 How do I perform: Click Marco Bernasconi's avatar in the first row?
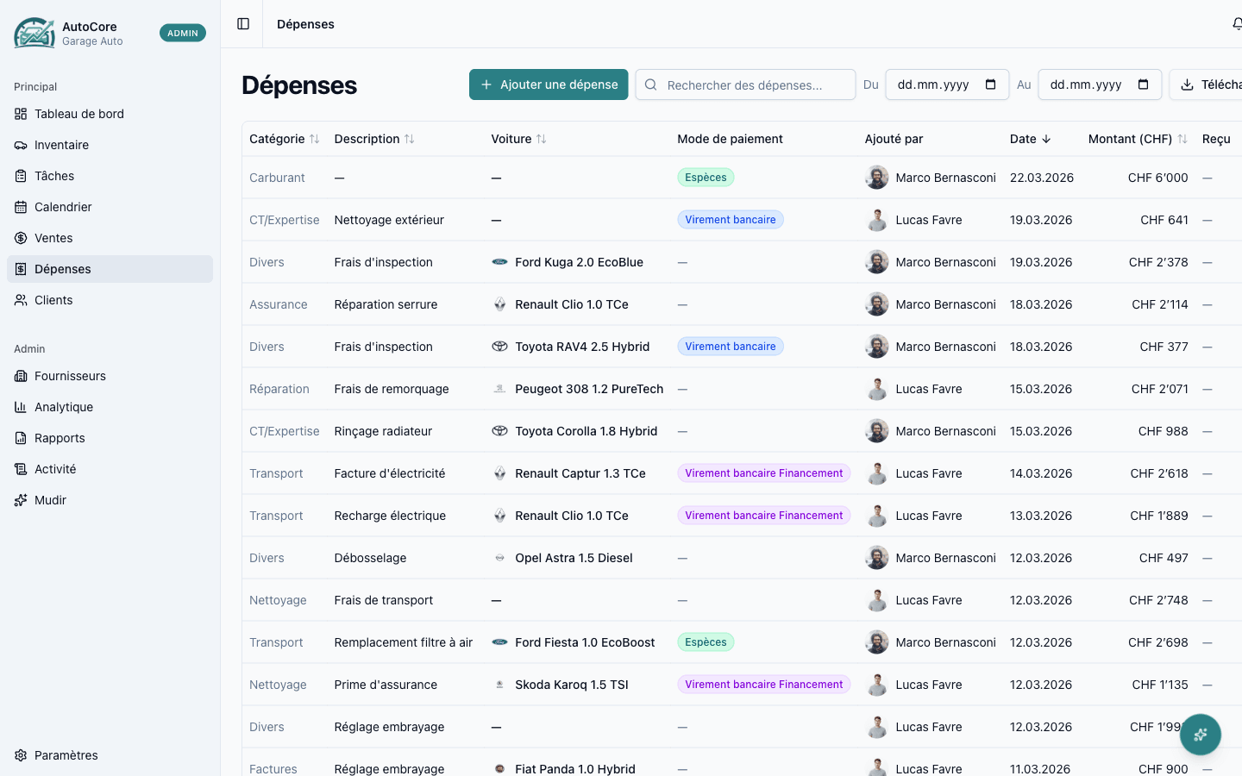[876, 178]
